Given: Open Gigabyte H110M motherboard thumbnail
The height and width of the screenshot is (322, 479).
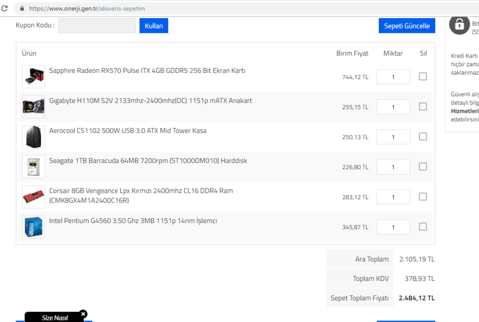Looking at the screenshot, I should [x=34, y=107].
